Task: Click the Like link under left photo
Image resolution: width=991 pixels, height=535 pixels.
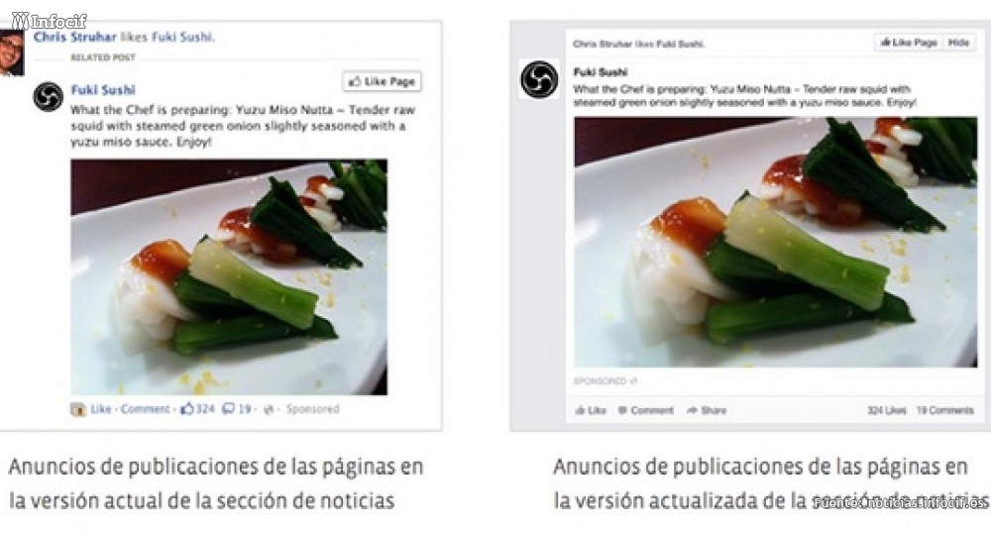Action: tap(100, 409)
